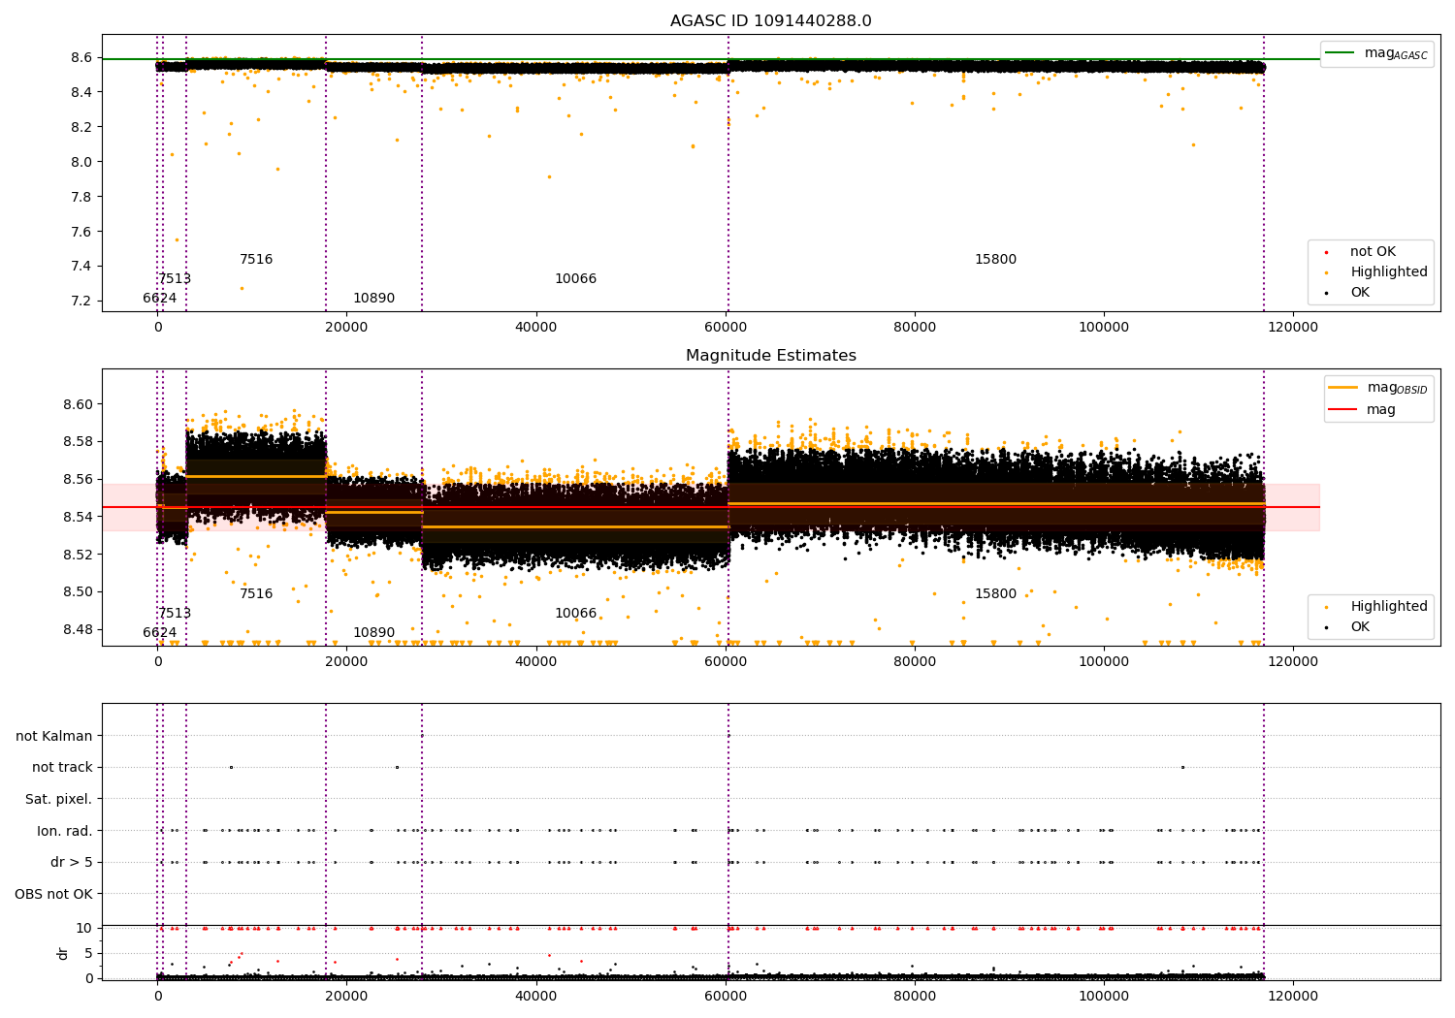The height and width of the screenshot is (1018, 1455).
Task: Click the 'Magnitude Estimates' plot title
Action: (770, 356)
